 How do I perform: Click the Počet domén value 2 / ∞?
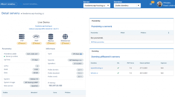tap(80, 70)
